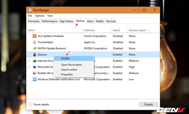189x114 pixels.
Task: Click Medium impact of Internet Download Manager row
Action: point(134,61)
